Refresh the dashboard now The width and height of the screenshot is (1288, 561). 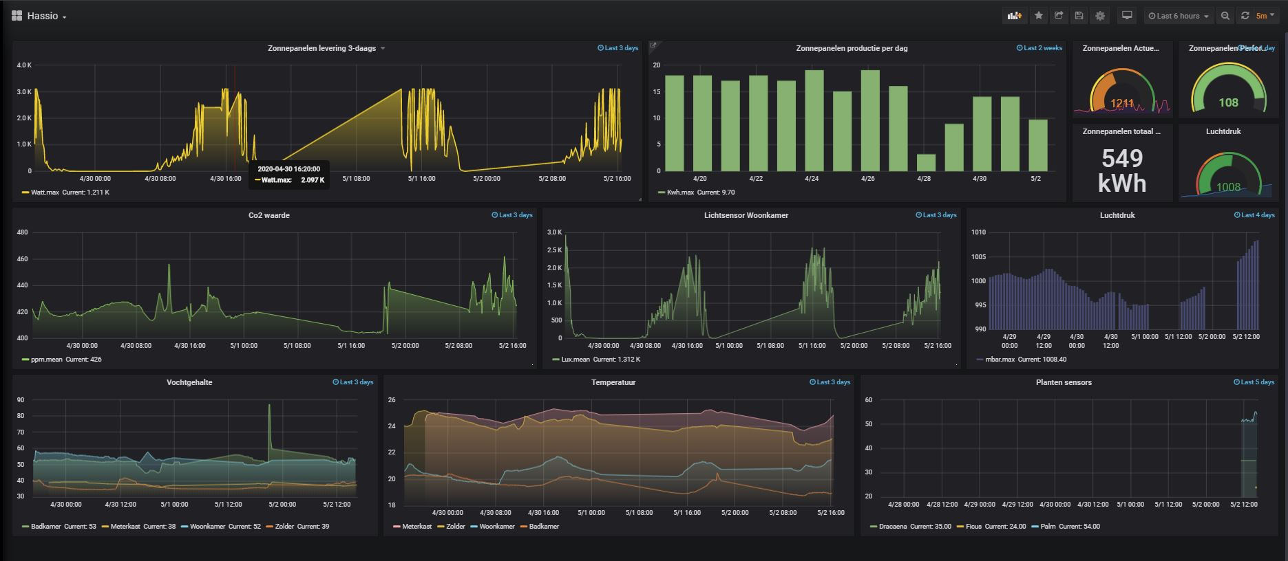pos(1245,16)
